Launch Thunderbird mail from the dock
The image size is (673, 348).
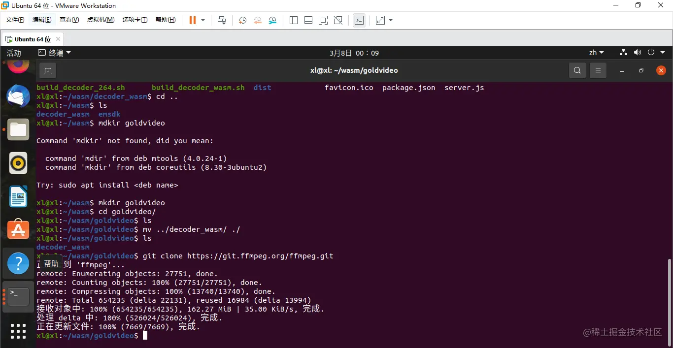point(18,96)
